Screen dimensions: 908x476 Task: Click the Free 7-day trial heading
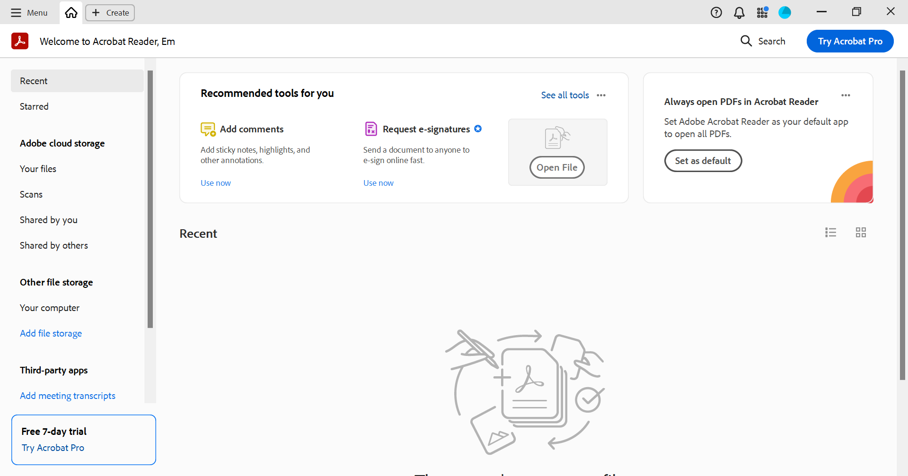tap(54, 431)
